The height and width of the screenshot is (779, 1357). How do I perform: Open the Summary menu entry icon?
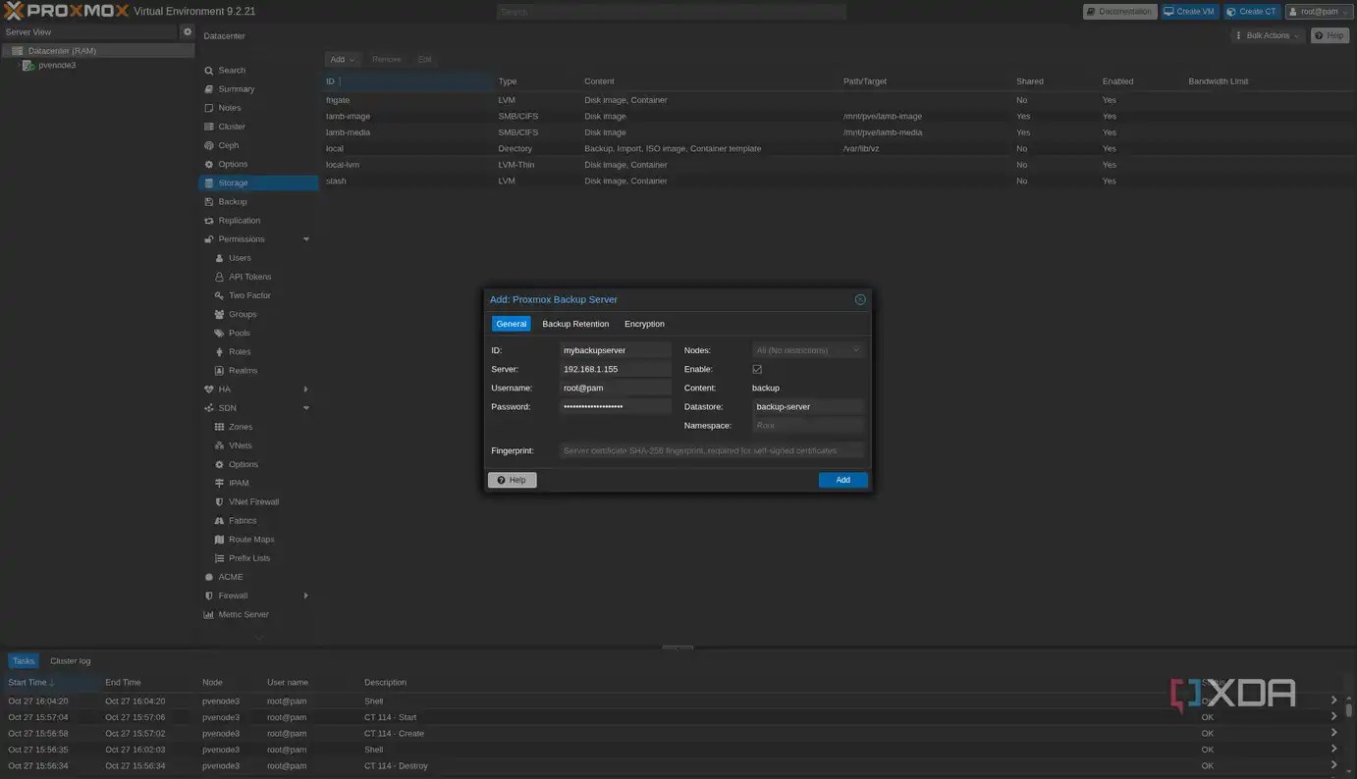(x=209, y=89)
